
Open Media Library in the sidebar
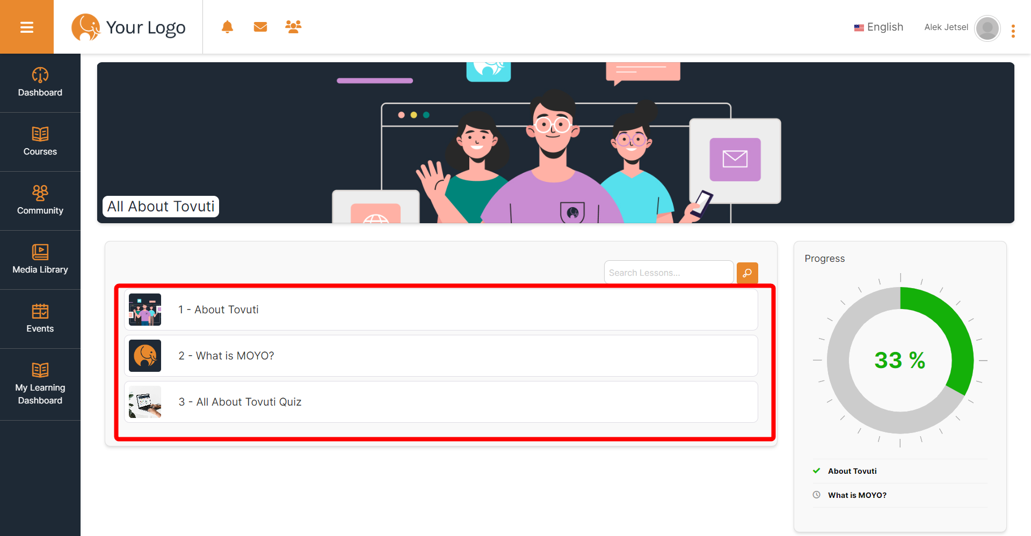[40, 260]
